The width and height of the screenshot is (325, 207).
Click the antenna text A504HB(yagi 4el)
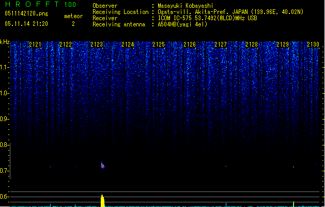pyautogui.click(x=182, y=24)
